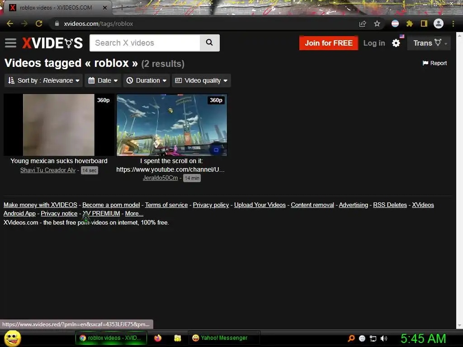
Task: Open the Duration filter dropdown
Action: click(x=146, y=80)
